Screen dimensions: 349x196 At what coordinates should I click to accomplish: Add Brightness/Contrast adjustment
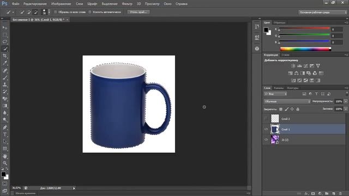(293, 66)
